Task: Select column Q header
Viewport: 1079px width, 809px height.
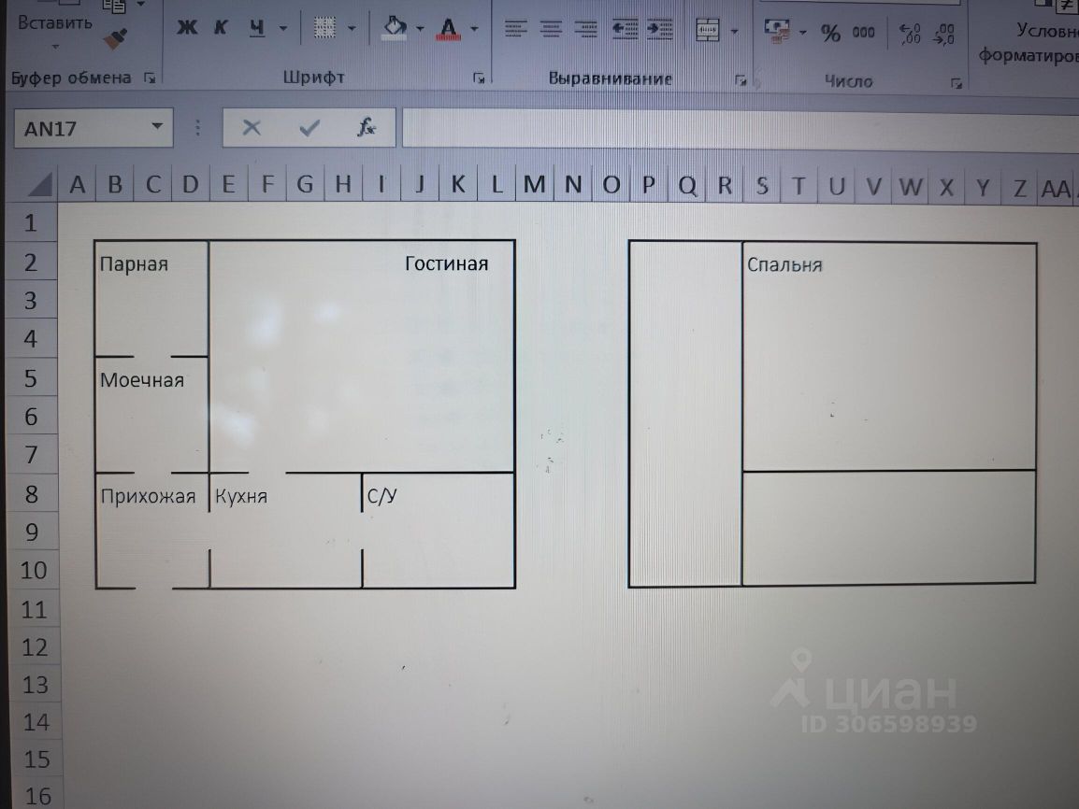Action: (x=686, y=185)
